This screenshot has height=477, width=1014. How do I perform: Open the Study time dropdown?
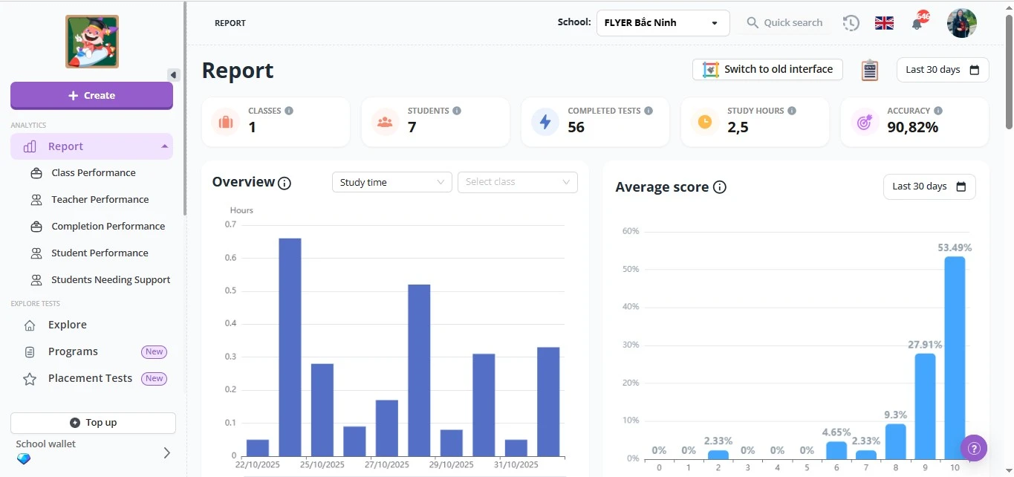point(391,182)
